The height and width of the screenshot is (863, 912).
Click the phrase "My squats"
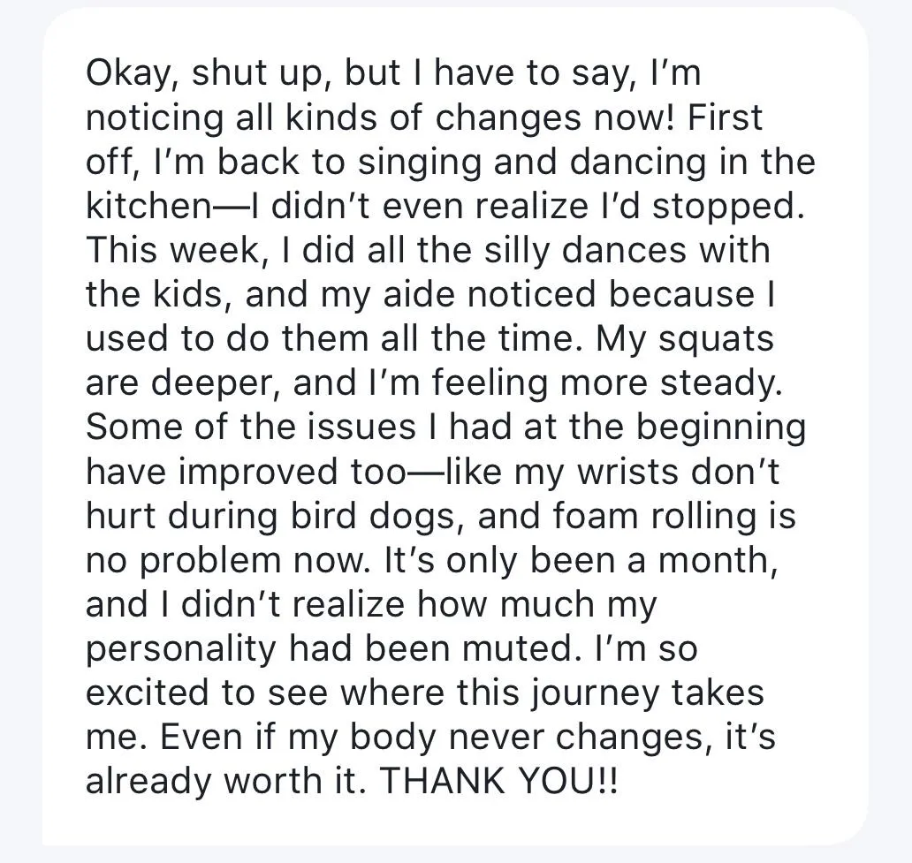(x=685, y=339)
